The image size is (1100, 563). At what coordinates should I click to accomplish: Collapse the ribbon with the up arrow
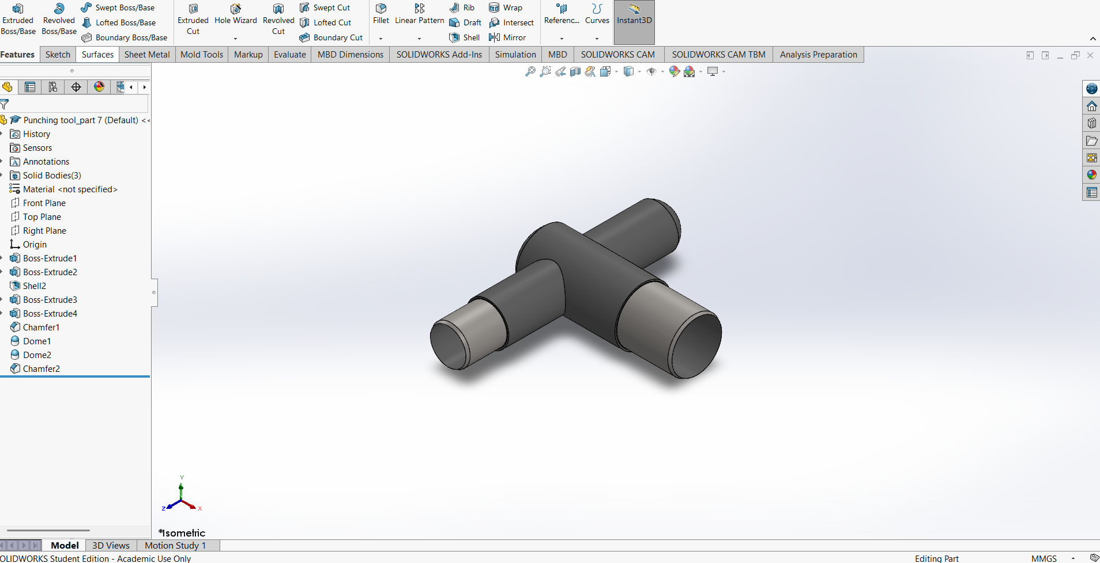click(x=1093, y=39)
